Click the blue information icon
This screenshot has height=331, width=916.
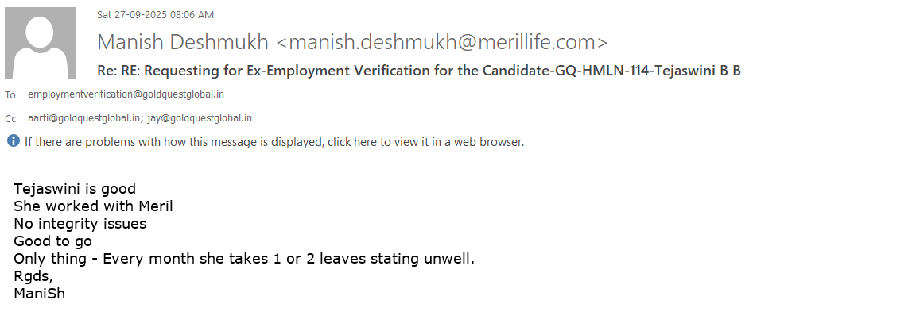click(14, 141)
